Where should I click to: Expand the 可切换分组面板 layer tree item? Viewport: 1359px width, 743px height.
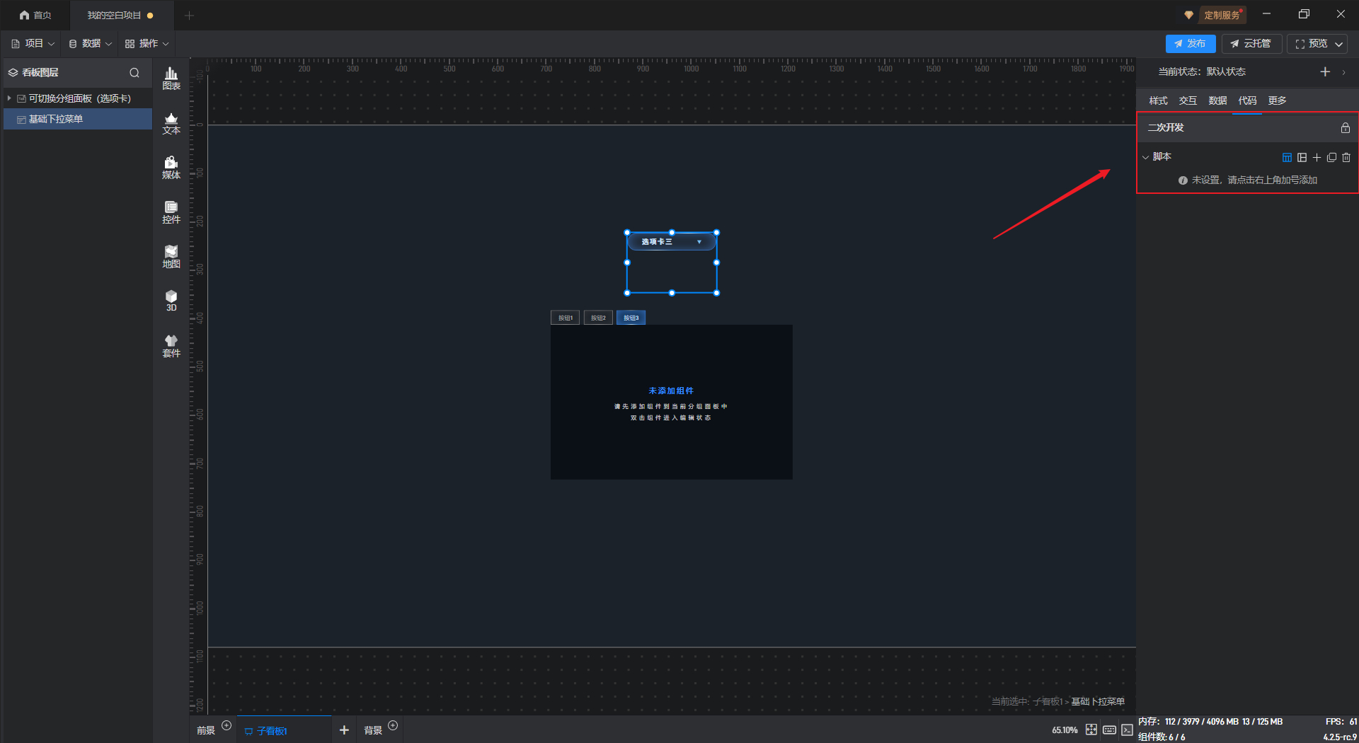[9, 98]
